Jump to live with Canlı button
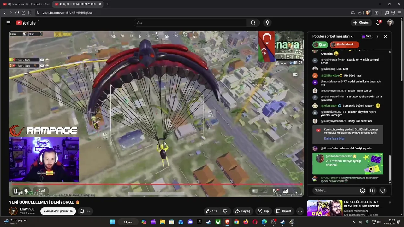This screenshot has width=404, height=227. 42,191
